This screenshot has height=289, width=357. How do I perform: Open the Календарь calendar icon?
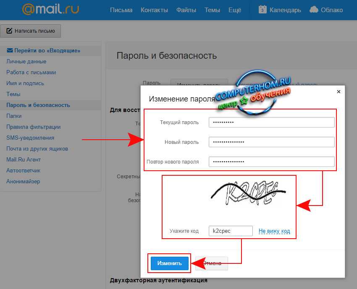[x=263, y=9]
